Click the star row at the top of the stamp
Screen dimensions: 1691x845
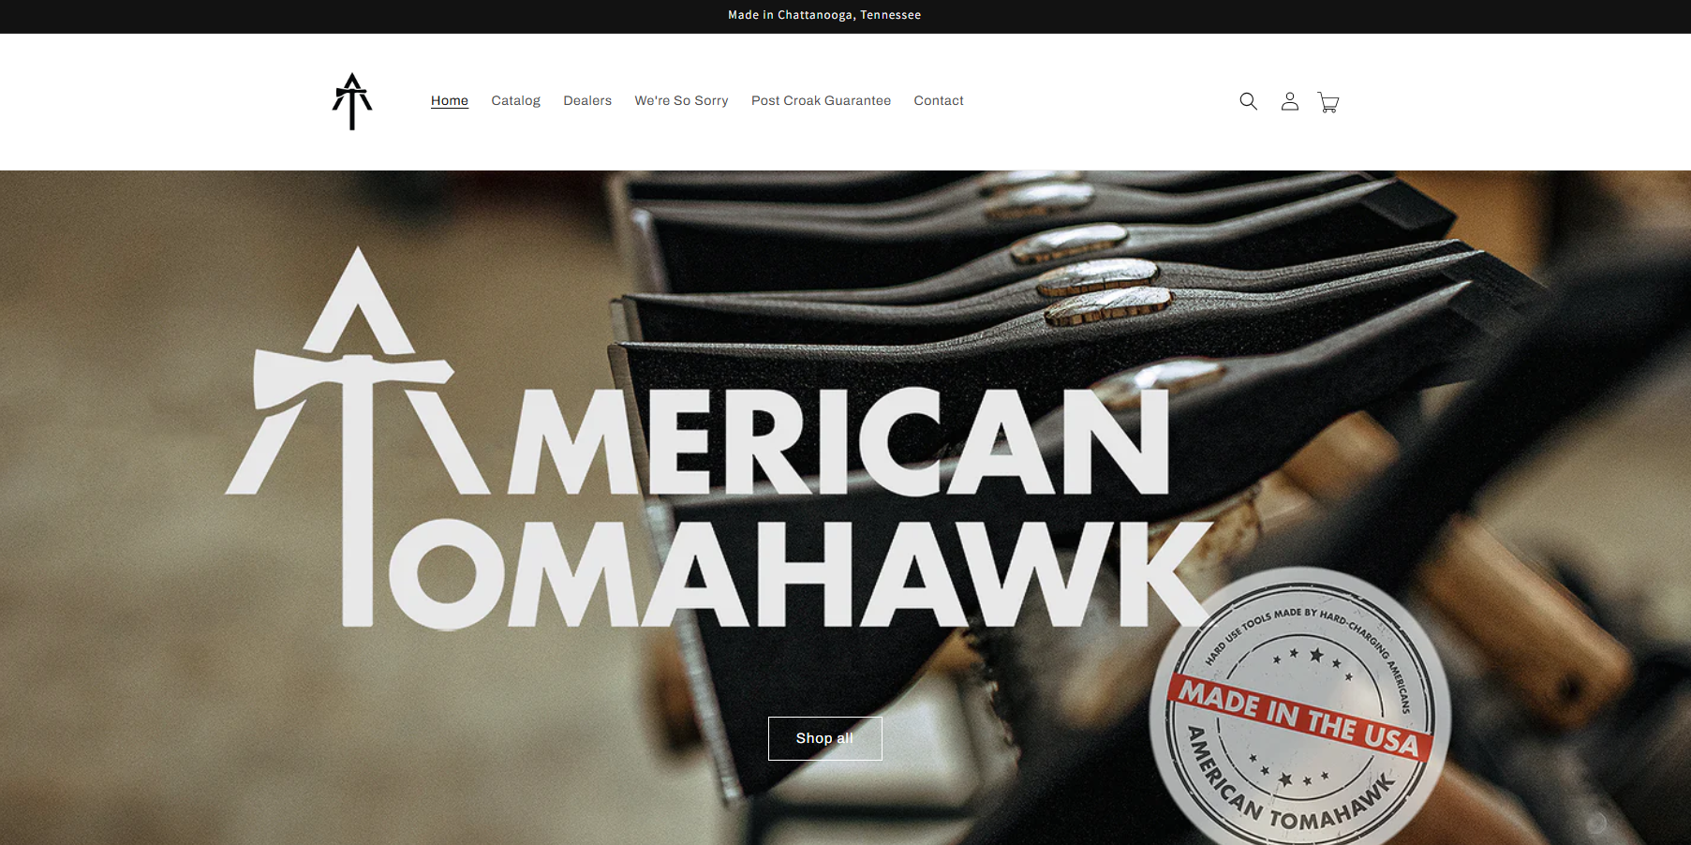click(x=1312, y=660)
